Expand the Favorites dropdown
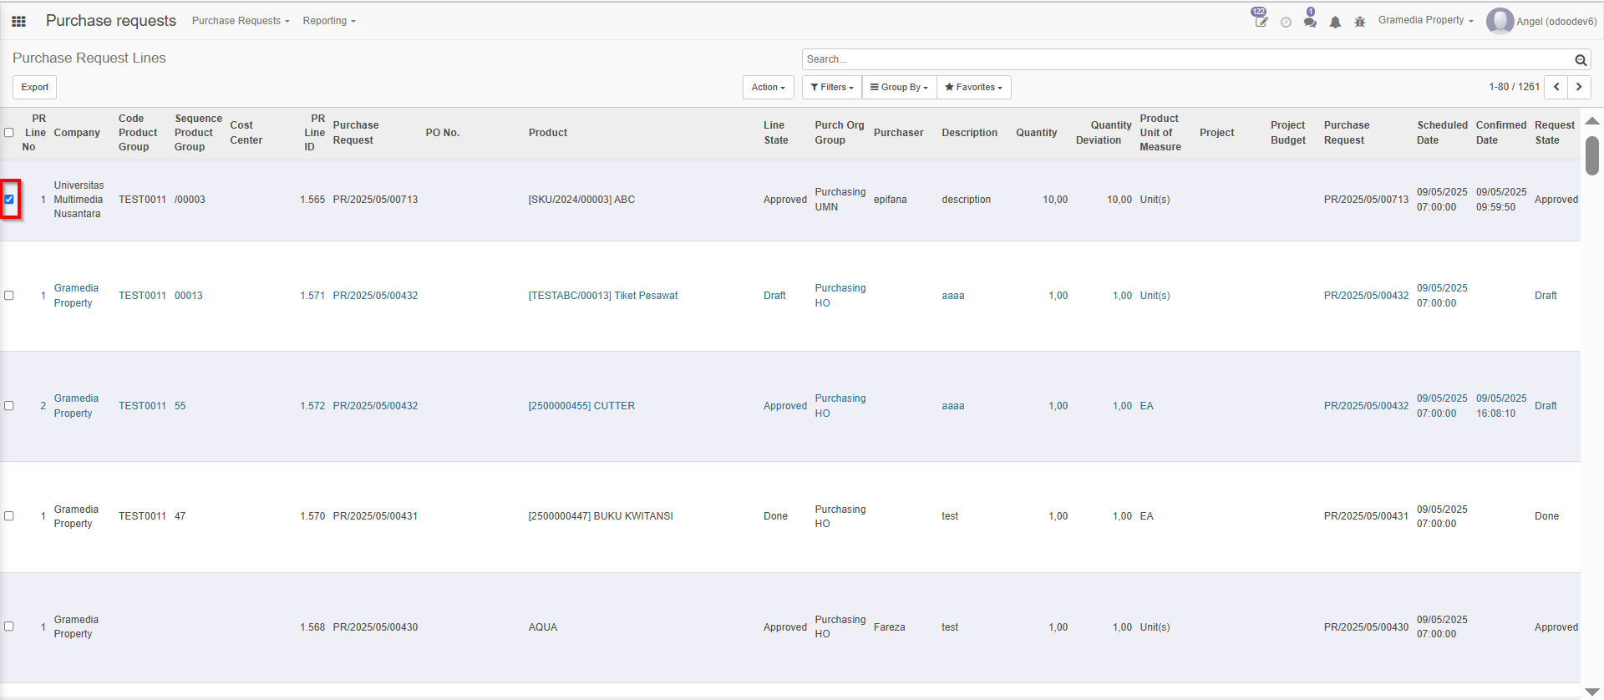This screenshot has height=700, width=1604. pos(973,87)
